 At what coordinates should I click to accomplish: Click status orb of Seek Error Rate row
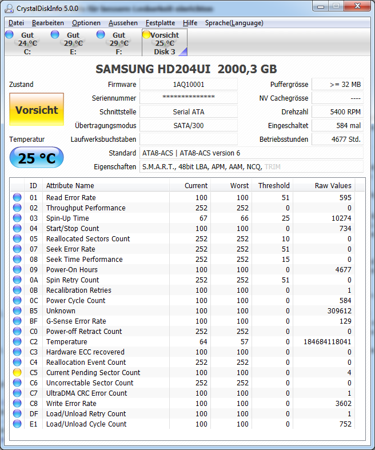tap(17, 249)
